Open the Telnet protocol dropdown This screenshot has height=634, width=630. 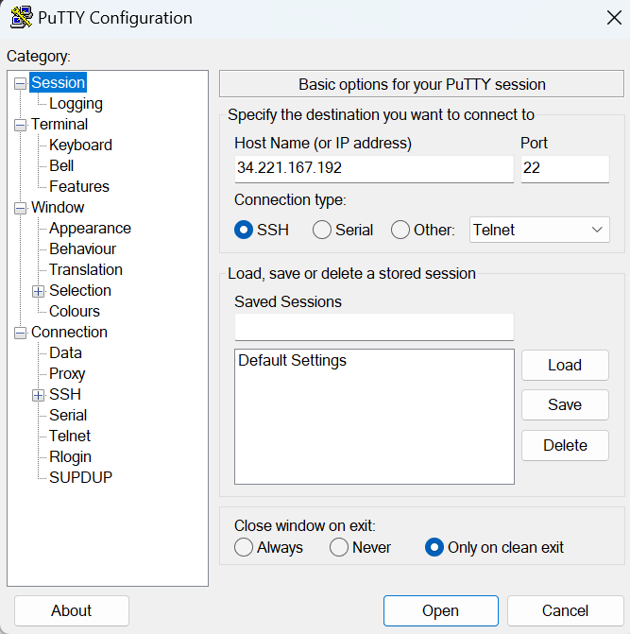[539, 230]
